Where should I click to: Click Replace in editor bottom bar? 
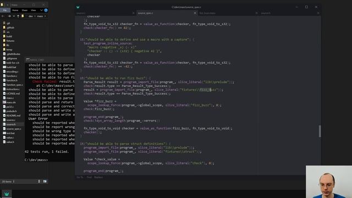pos(98,177)
